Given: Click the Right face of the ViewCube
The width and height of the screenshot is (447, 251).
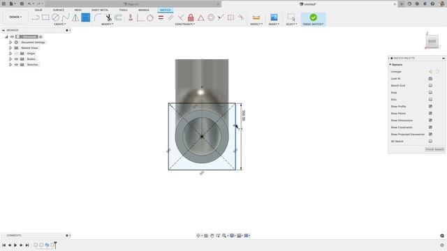Looking at the screenshot, I should pyautogui.click(x=432, y=41).
